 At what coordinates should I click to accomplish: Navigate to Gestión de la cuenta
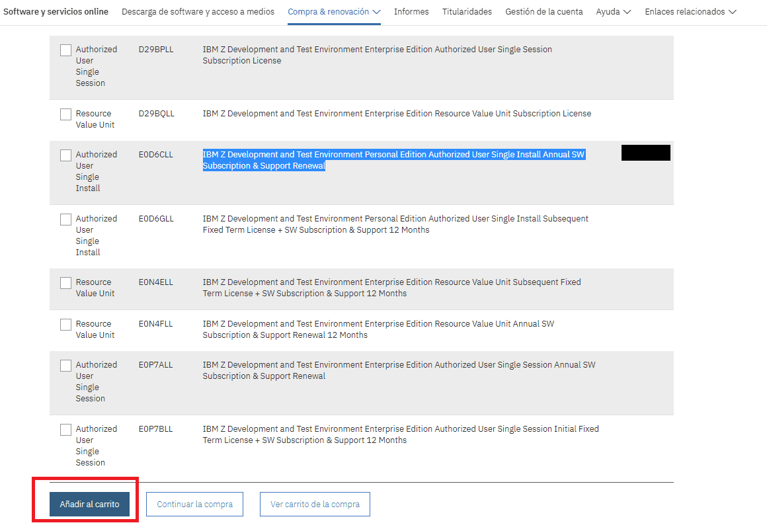[544, 12]
